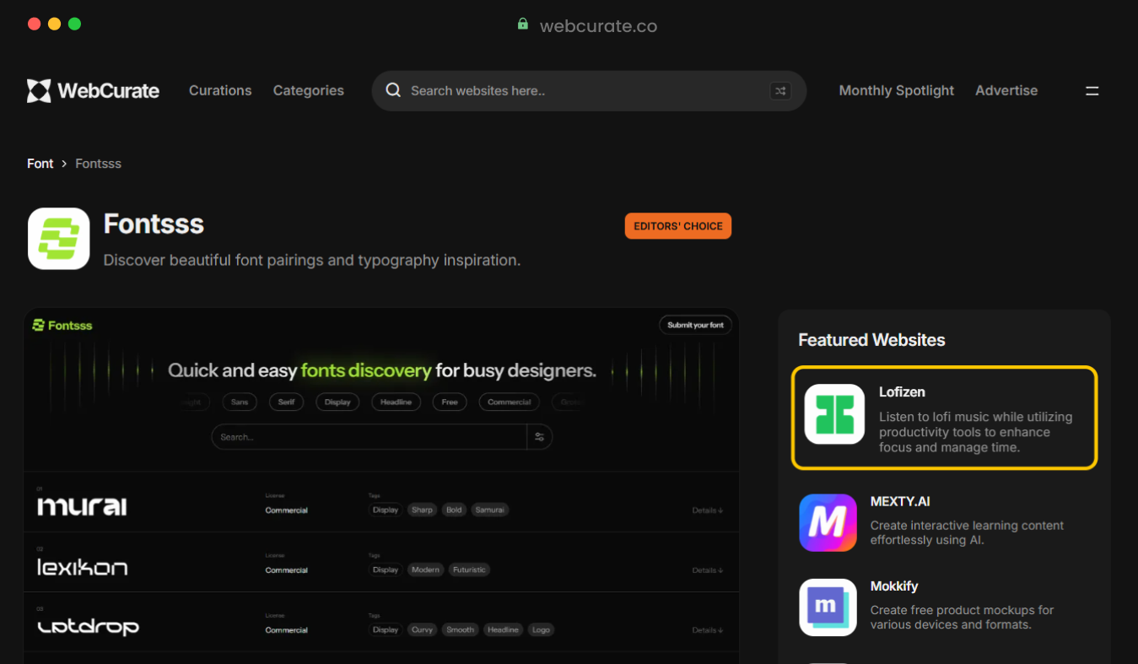The height and width of the screenshot is (664, 1138).
Task: Select the Commercial filter chip
Action: 510,402
